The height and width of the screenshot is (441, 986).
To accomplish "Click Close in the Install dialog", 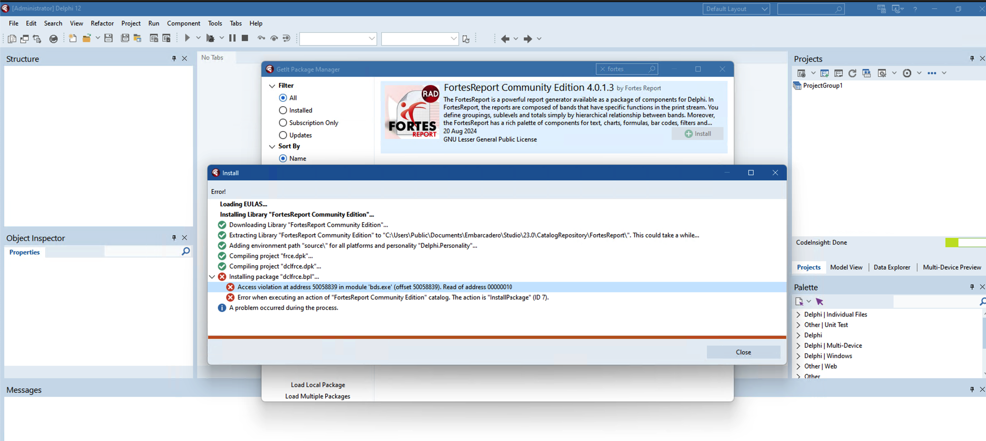I will tap(743, 352).
